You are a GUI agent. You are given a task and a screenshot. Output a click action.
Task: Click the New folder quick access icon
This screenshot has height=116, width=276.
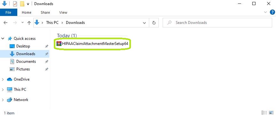[x=22, y=4]
